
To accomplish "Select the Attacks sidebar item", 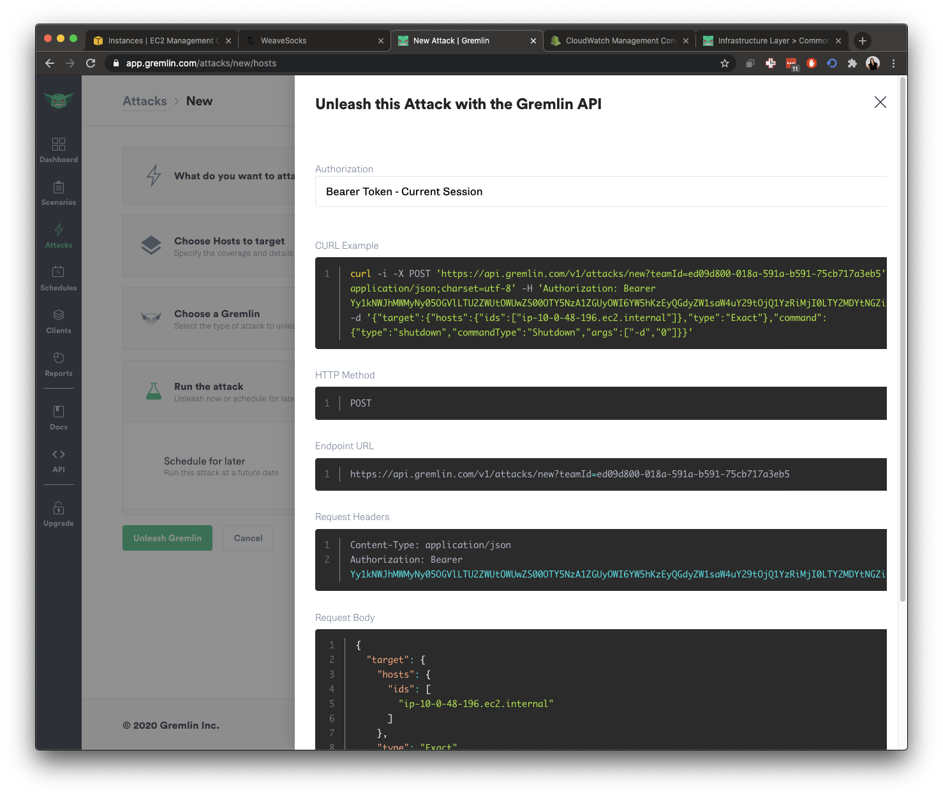I will (59, 236).
